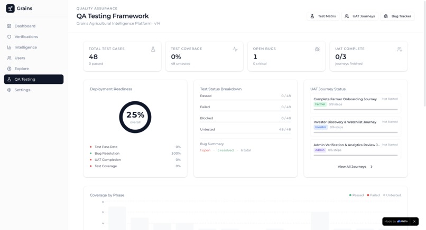Click the Passed row in Test Status Breakdown
The width and height of the screenshot is (426, 230).
tap(245, 97)
